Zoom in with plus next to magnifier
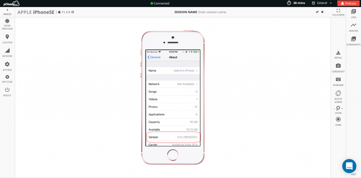The image size is (361, 178). pos(342,109)
